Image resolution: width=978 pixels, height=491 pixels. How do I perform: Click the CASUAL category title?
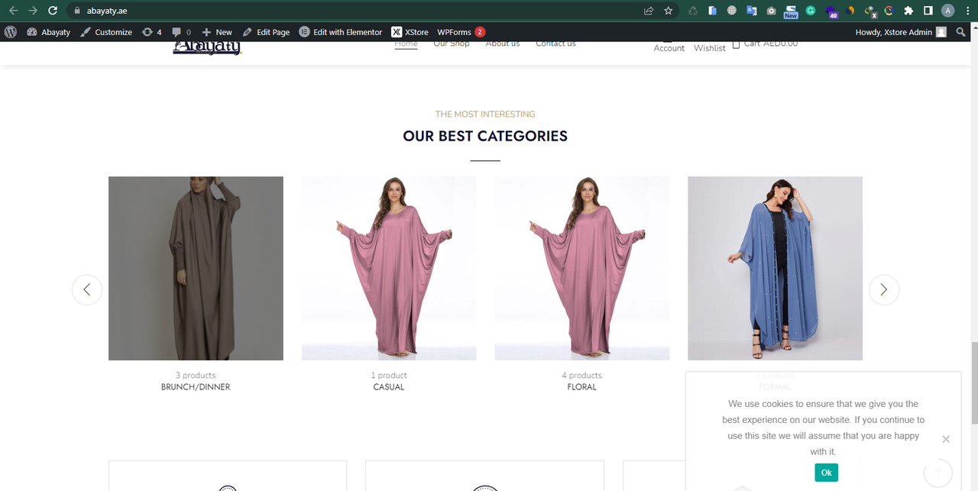point(389,387)
